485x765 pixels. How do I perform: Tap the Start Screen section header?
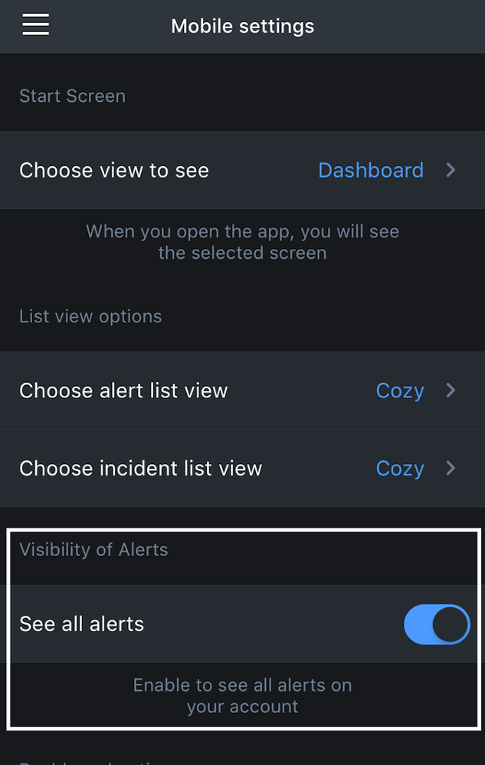[x=72, y=96]
